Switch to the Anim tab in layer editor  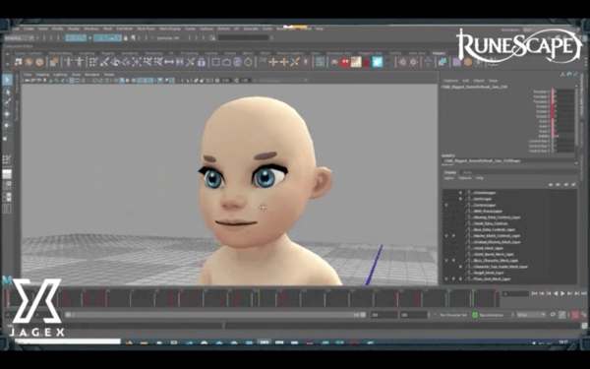467,172
